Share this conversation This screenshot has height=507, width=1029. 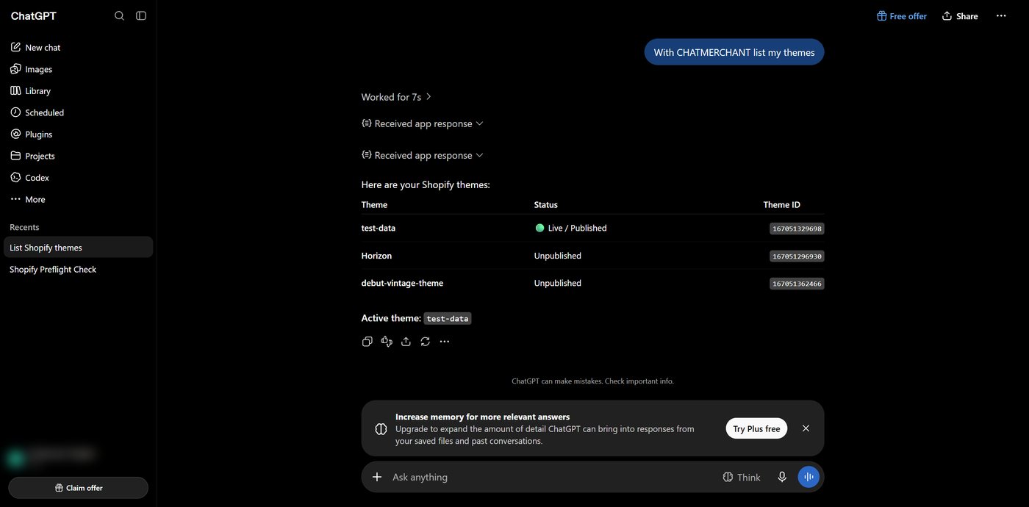960,16
